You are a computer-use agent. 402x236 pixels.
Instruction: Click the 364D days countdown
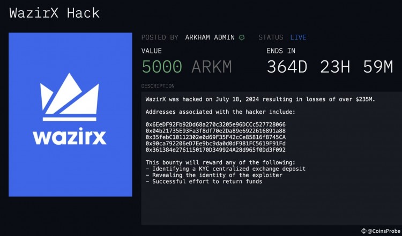tap(289, 67)
